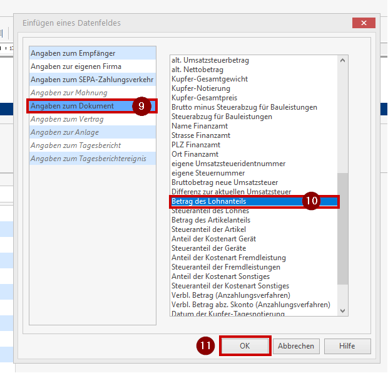Select field 'Betrag des Lohnanteils'
The width and height of the screenshot is (388, 373).
click(x=209, y=201)
